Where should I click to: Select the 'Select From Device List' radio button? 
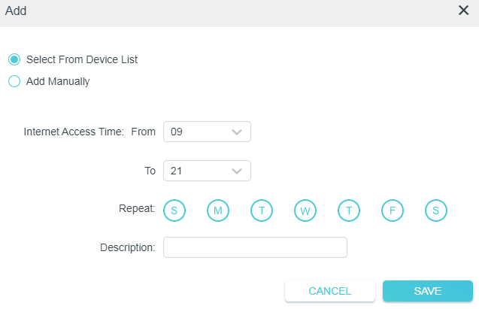point(14,59)
